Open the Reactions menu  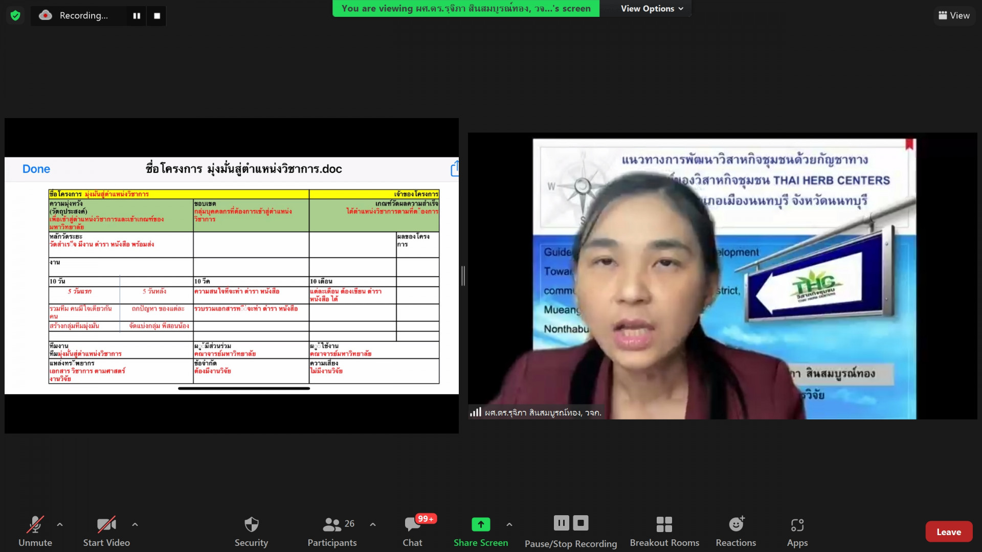pyautogui.click(x=736, y=532)
